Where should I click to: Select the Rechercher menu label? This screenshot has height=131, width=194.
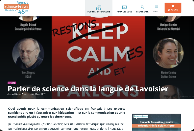142,12
